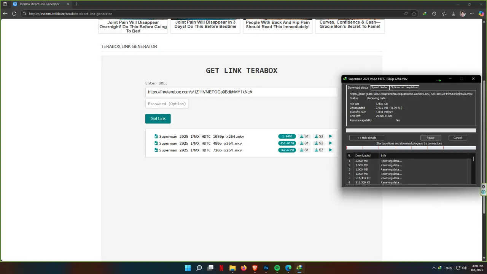Viewport: 487px width, 274px height.
Task: Launch Firefox from the taskbar
Action: (243, 268)
